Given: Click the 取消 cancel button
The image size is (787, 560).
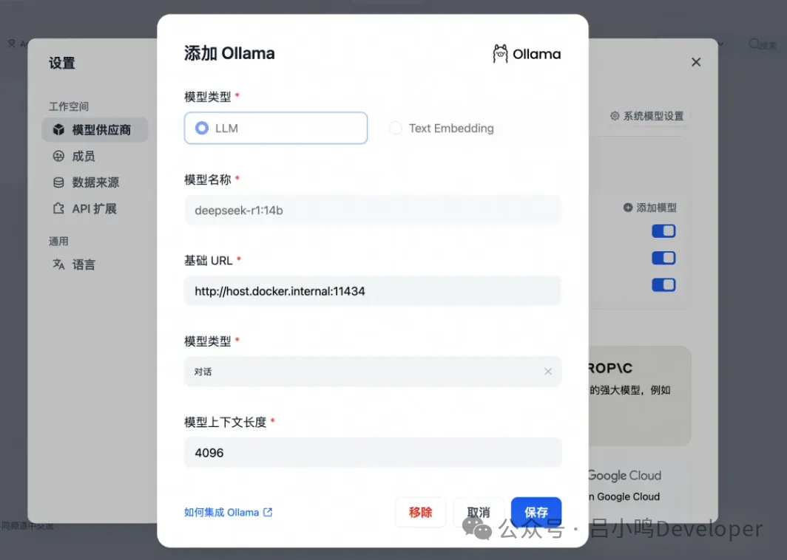Looking at the screenshot, I should pyautogui.click(x=479, y=512).
